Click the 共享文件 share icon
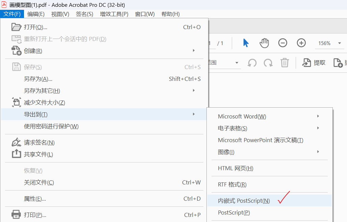Viewport: 347px width, 222px height. point(17,154)
